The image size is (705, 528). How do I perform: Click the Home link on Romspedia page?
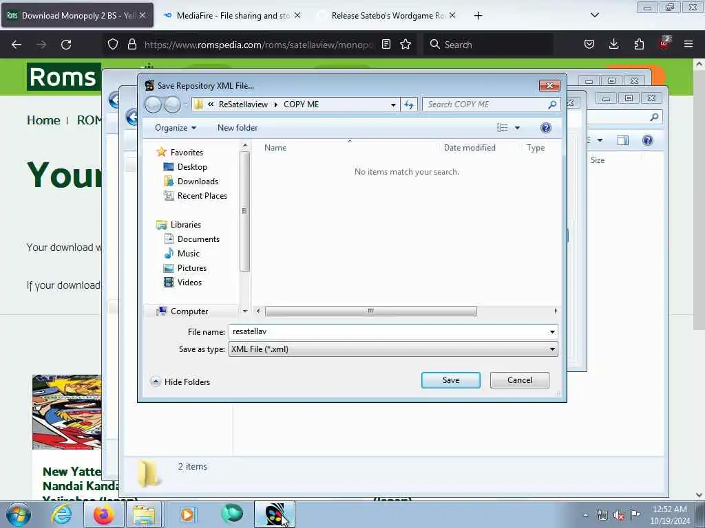[x=43, y=120]
